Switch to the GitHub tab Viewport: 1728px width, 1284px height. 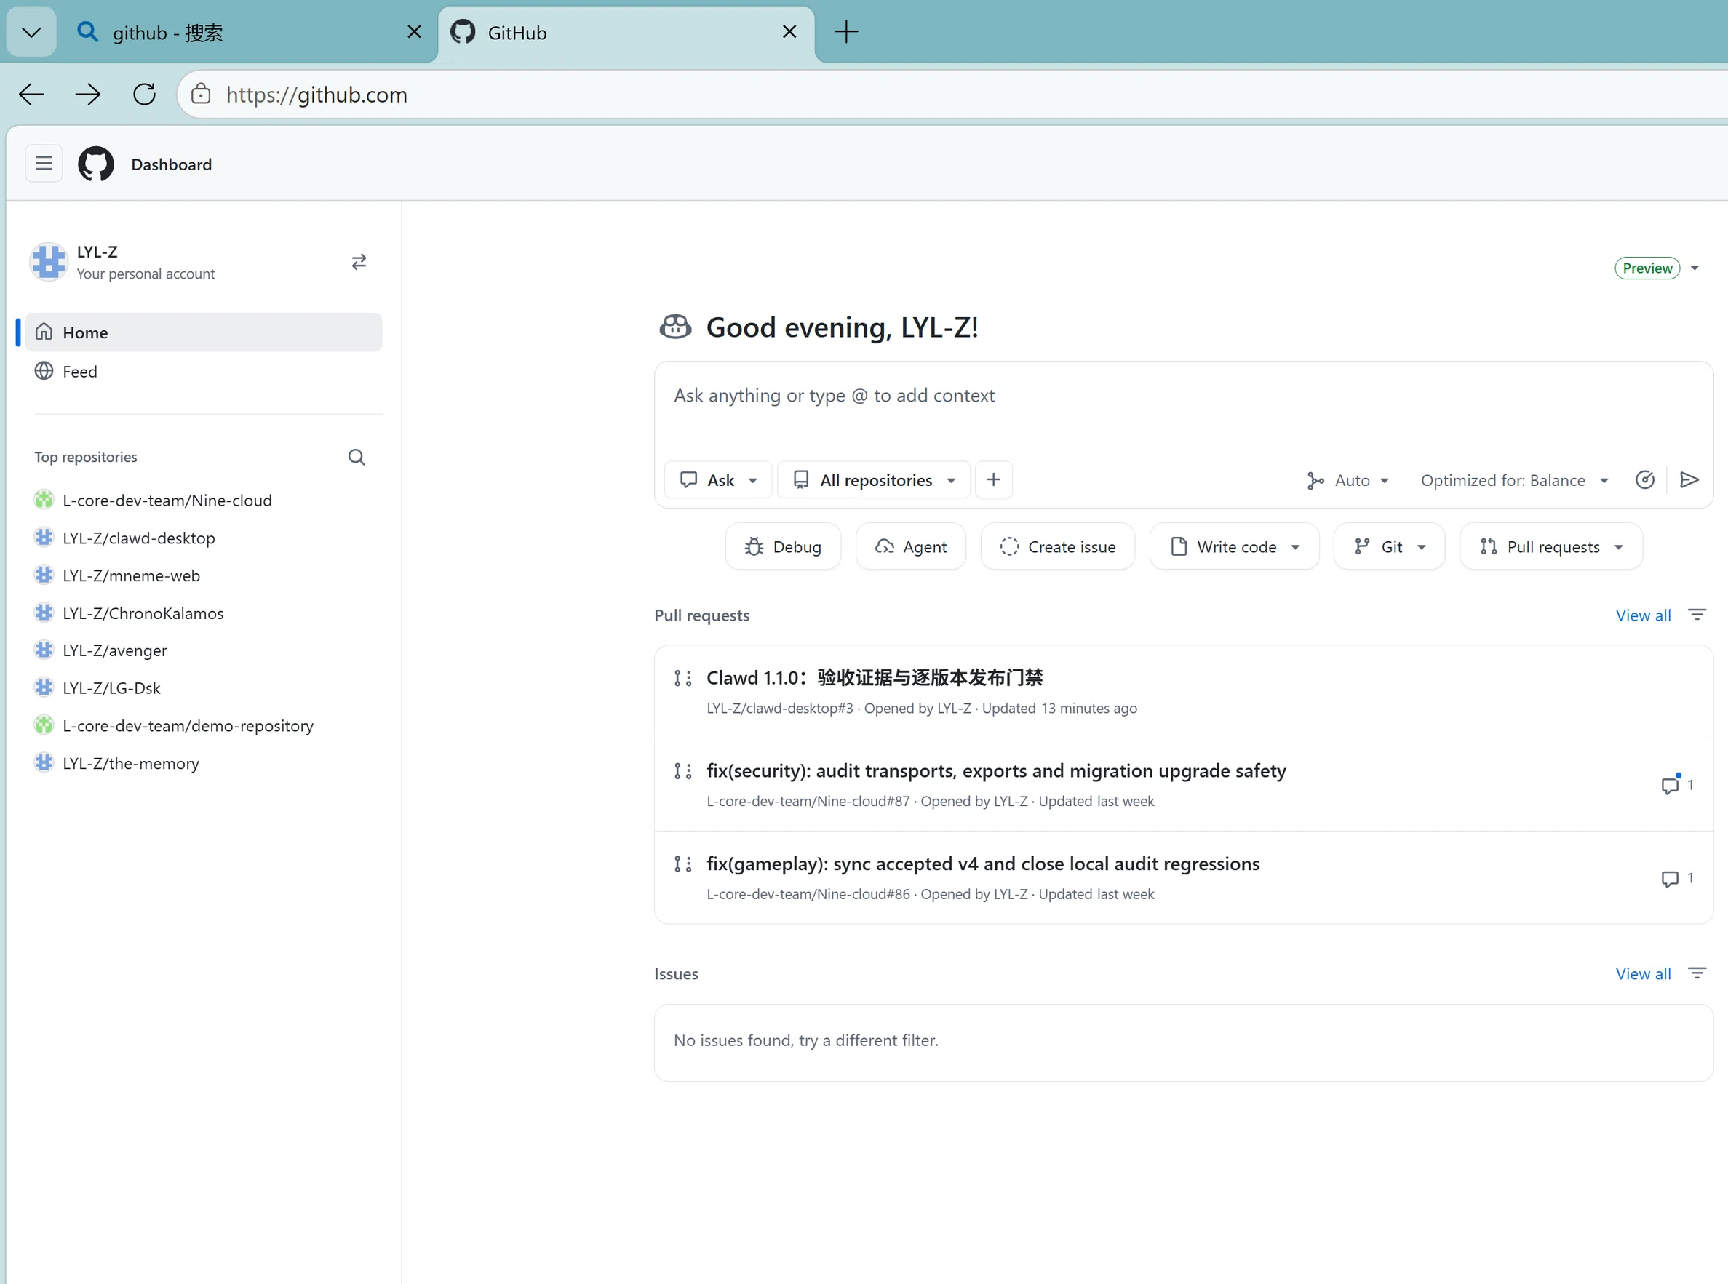click(x=626, y=32)
